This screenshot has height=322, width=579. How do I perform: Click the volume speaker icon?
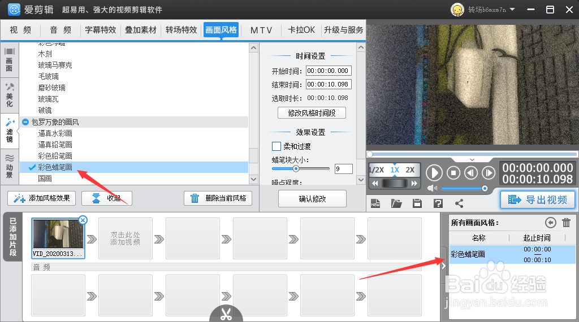click(431, 188)
